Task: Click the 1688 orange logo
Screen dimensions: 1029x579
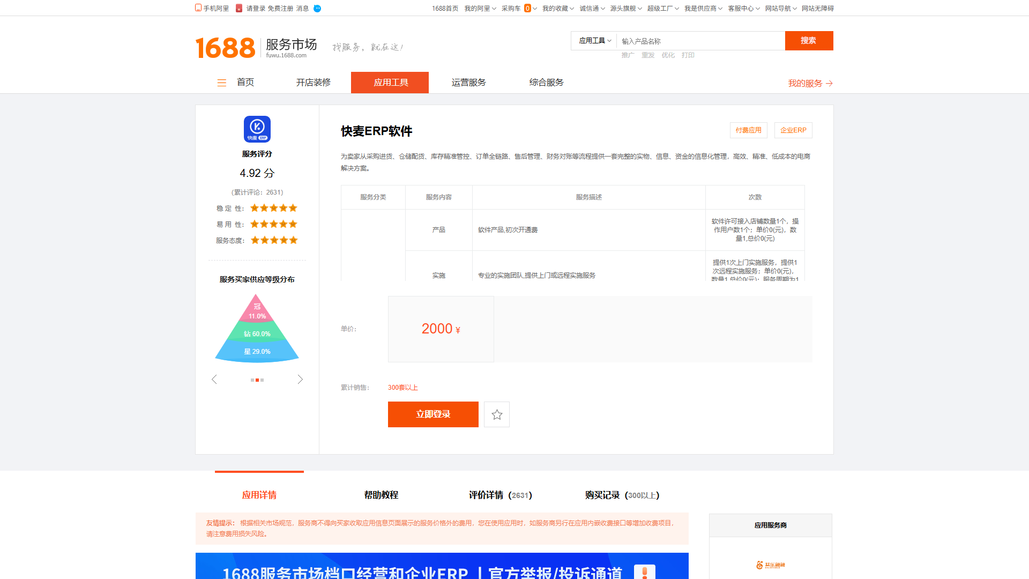Action: click(225, 48)
